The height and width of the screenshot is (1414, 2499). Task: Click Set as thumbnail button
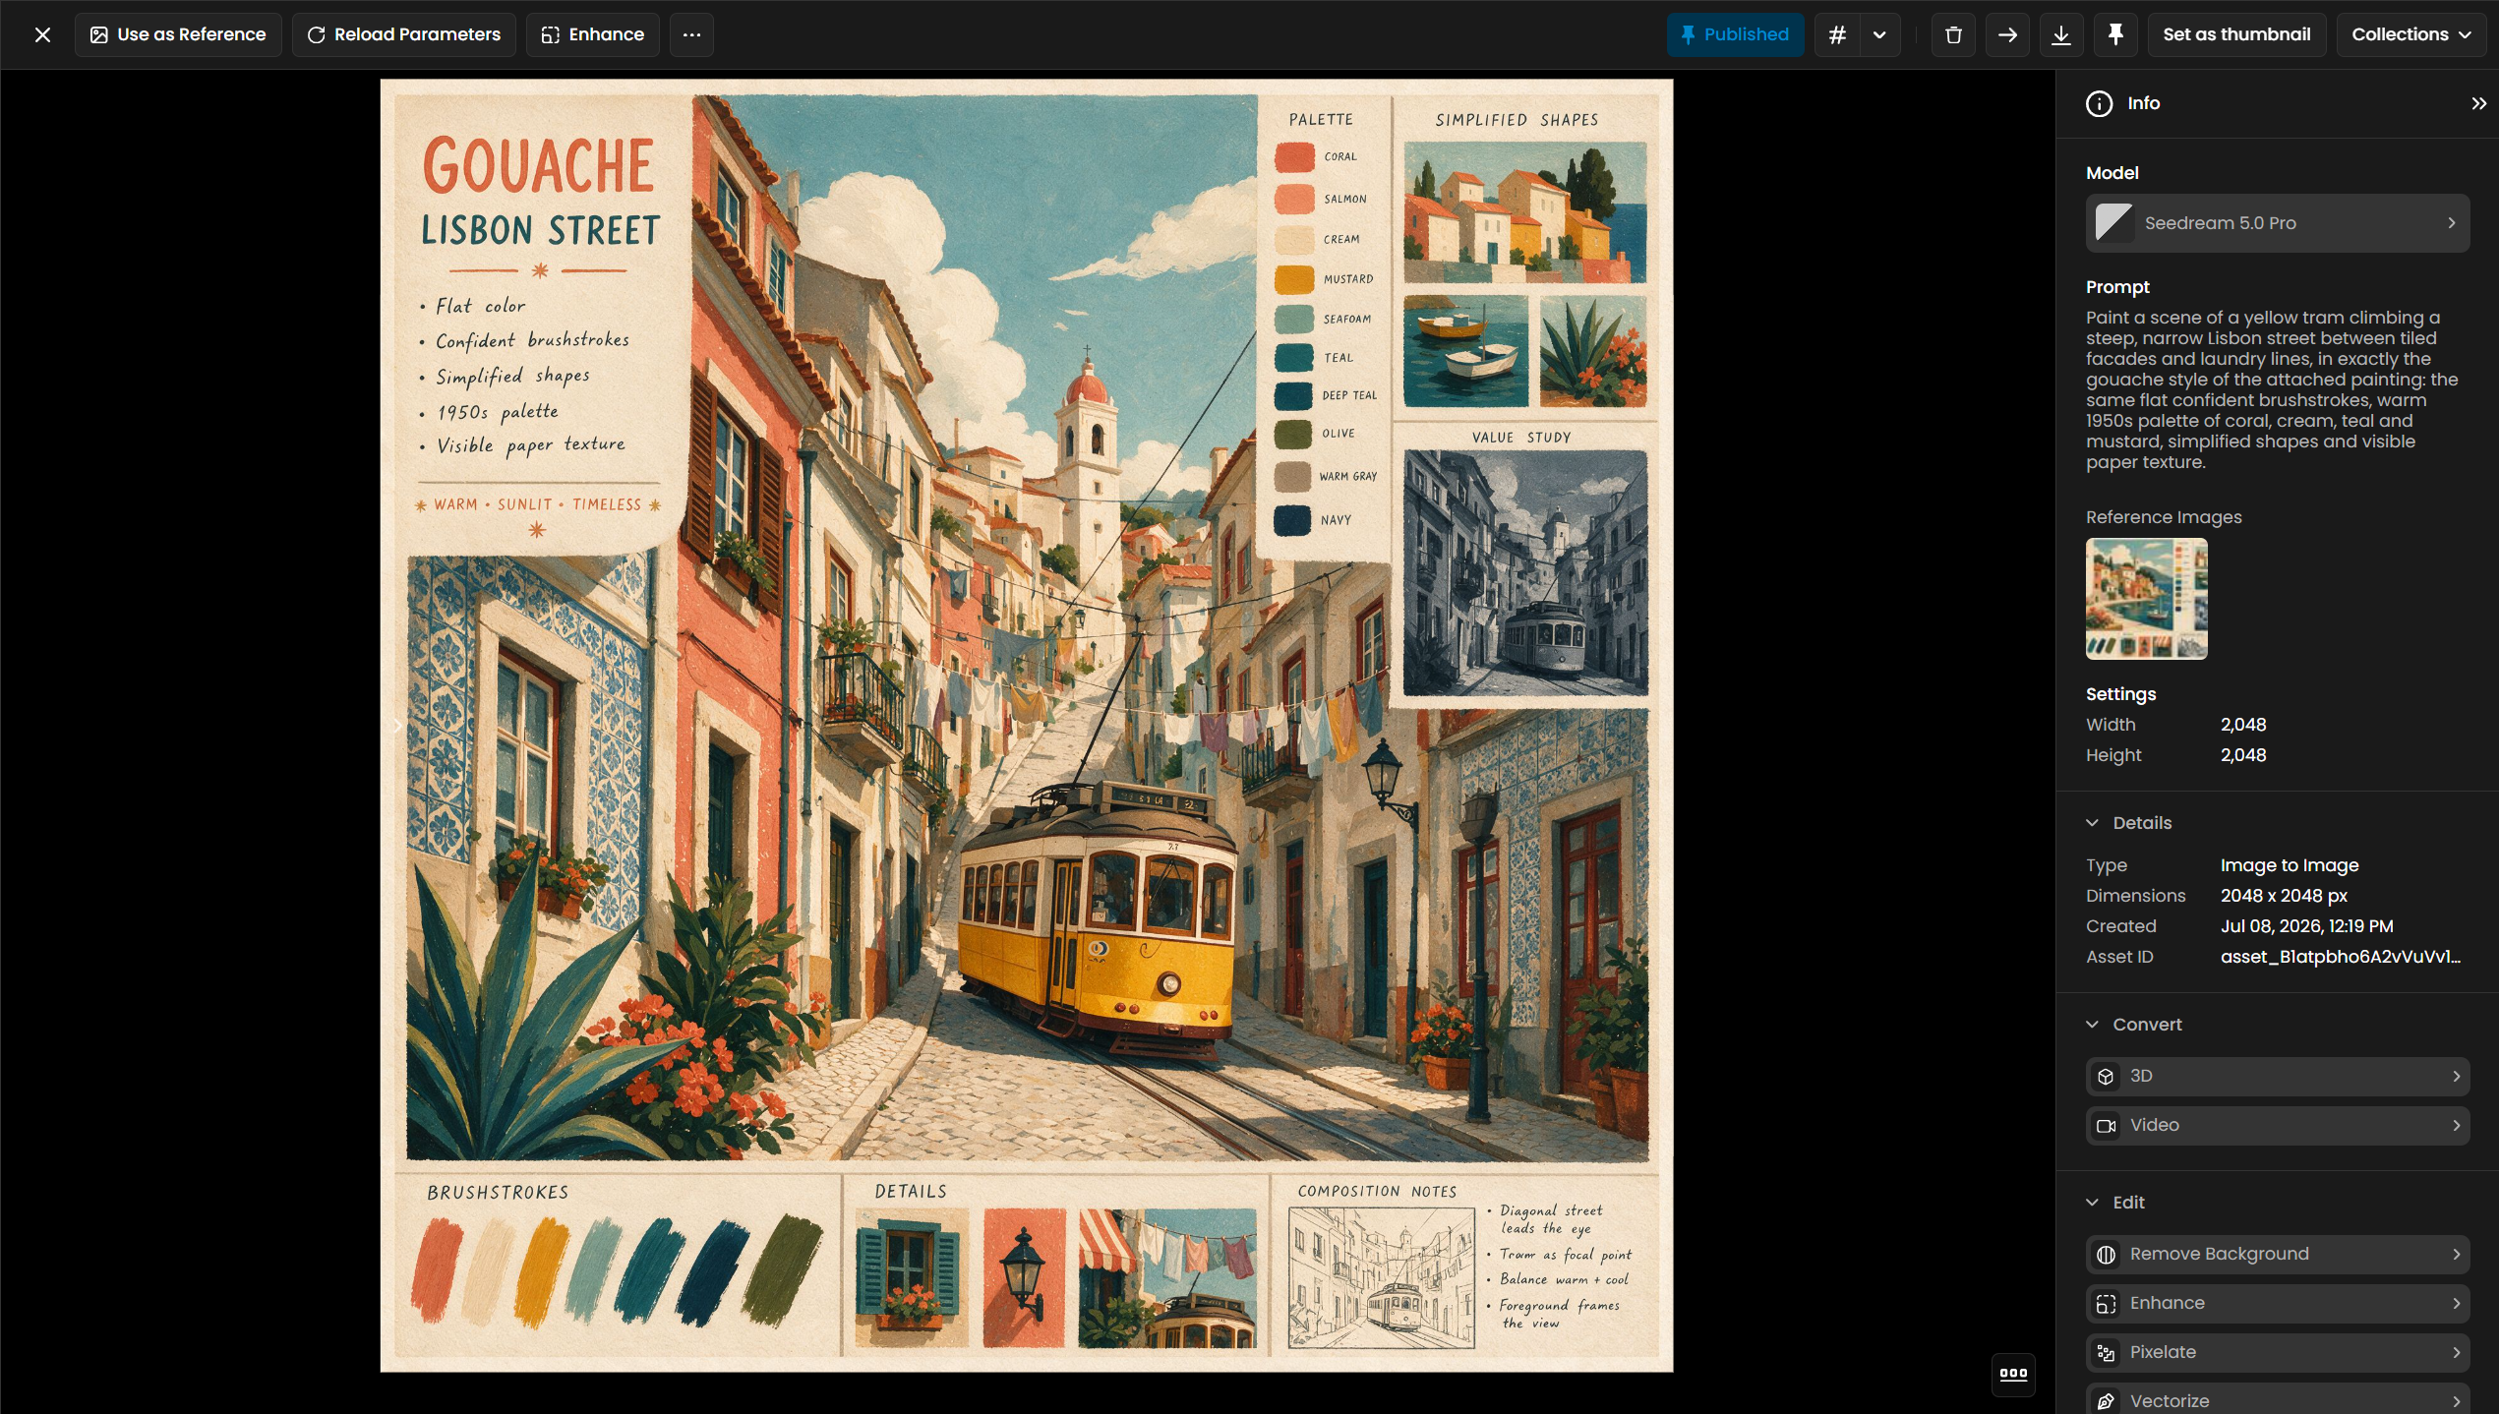point(2236,34)
